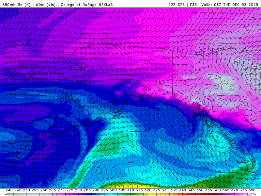The height and width of the screenshot is (196, 261).
Task: Click the 300 legend value
Action: click(113, 190)
